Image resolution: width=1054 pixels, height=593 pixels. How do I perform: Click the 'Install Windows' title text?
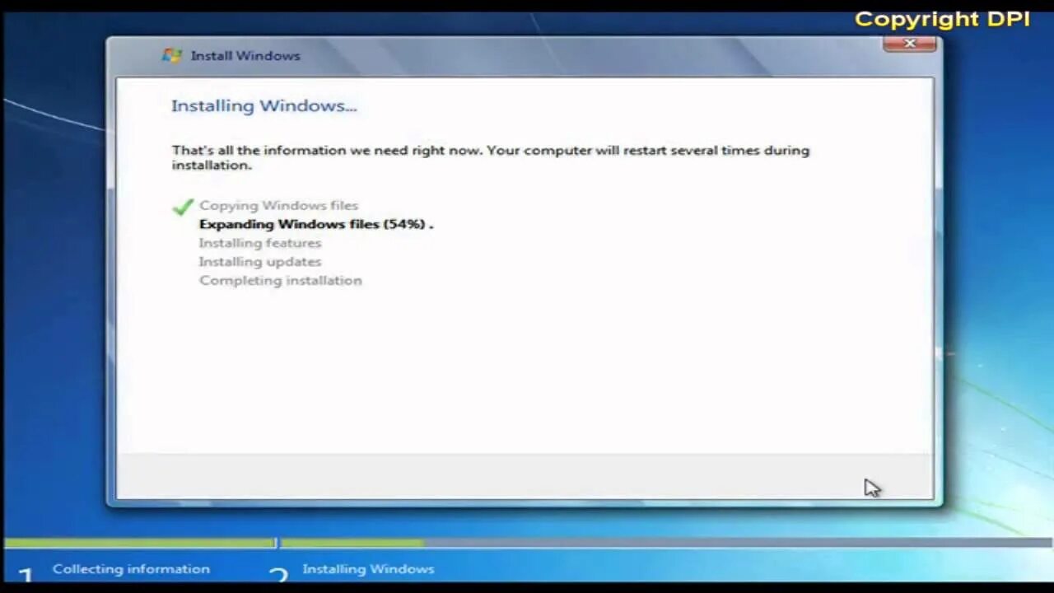245,56
